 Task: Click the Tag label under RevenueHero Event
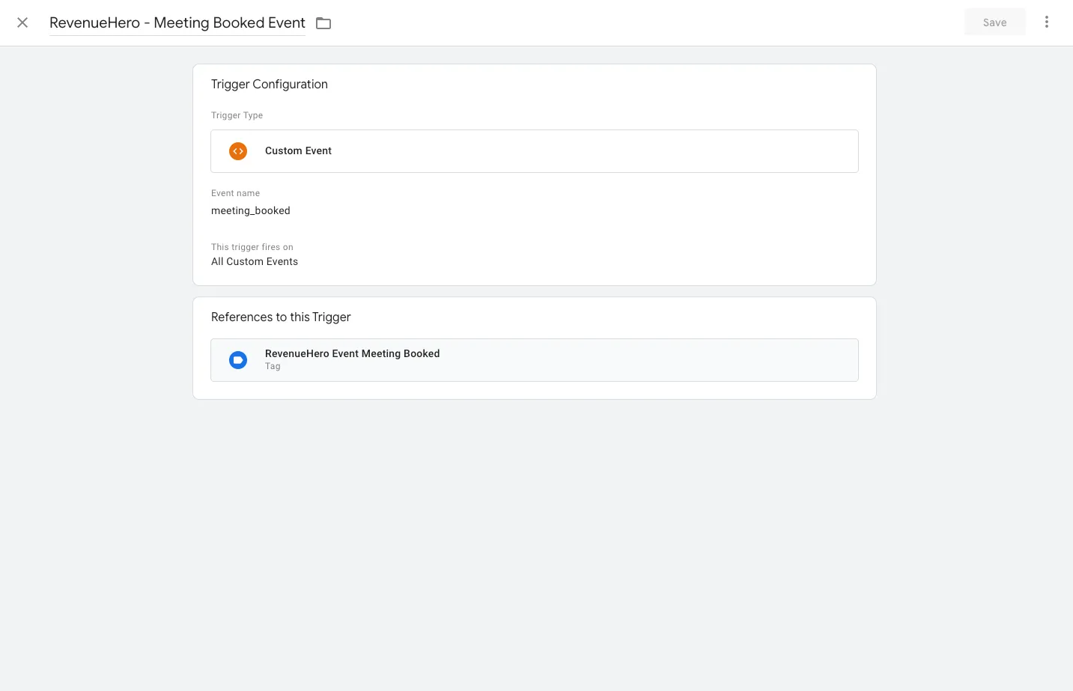pos(273,366)
